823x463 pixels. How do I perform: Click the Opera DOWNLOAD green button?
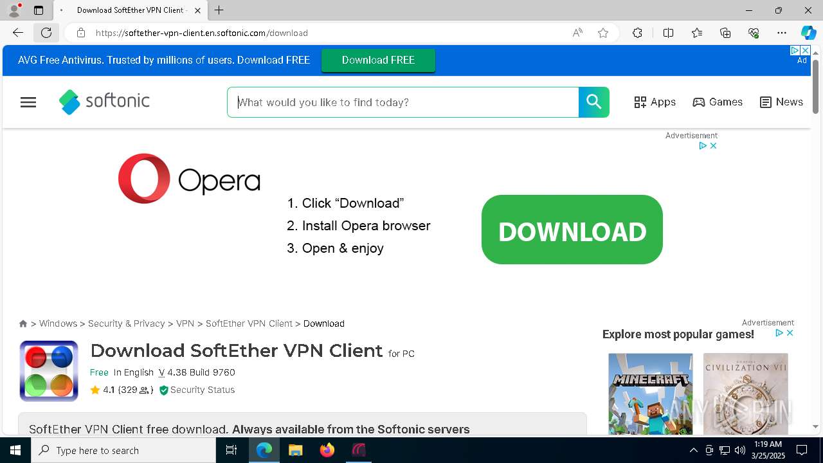tap(572, 230)
